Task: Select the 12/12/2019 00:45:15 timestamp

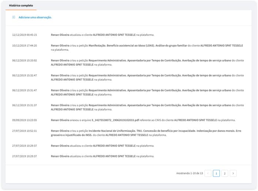Action: coord(24,35)
